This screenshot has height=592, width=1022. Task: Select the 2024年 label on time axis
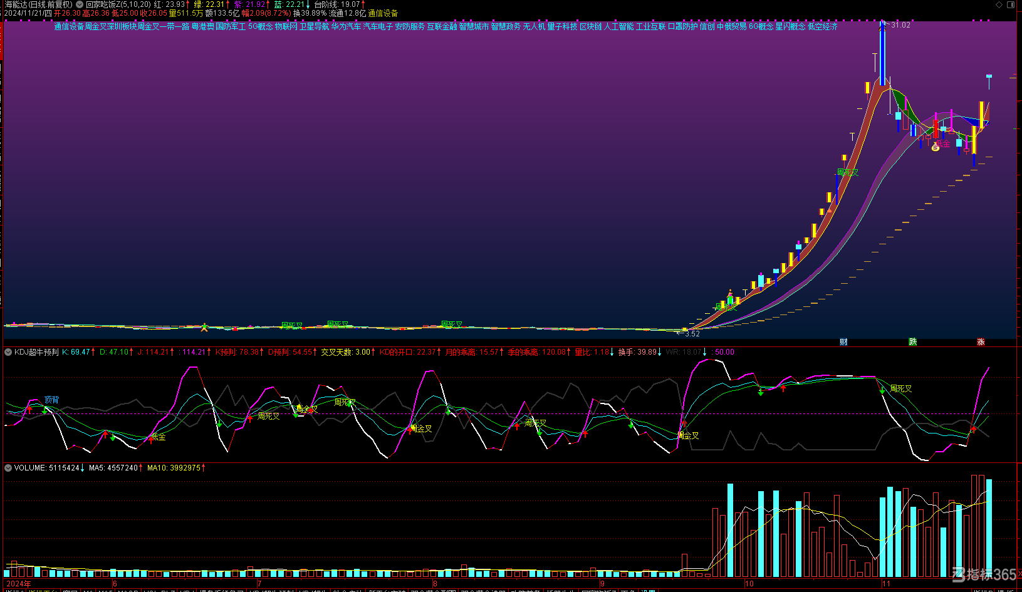pyautogui.click(x=19, y=584)
